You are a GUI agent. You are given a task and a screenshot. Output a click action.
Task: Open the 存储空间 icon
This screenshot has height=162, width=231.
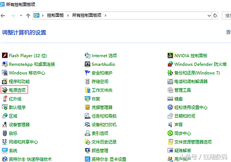pyautogui.click(x=87, y=81)
